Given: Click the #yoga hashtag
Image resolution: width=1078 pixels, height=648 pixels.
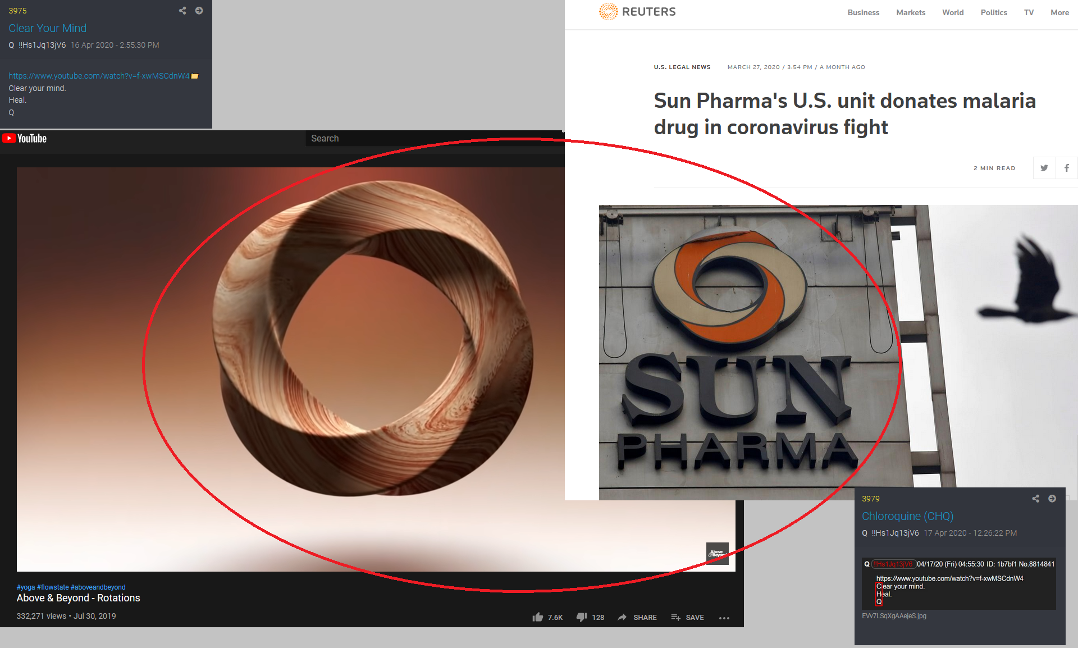Looking at the screenshot, I should click(x=26, y=587).
